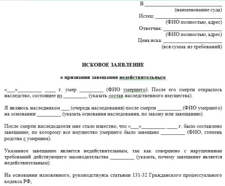Click the word "Указанное" starting the fourth paragraph
This screenshot has width=225, height=186.
(x=16, y=151)
